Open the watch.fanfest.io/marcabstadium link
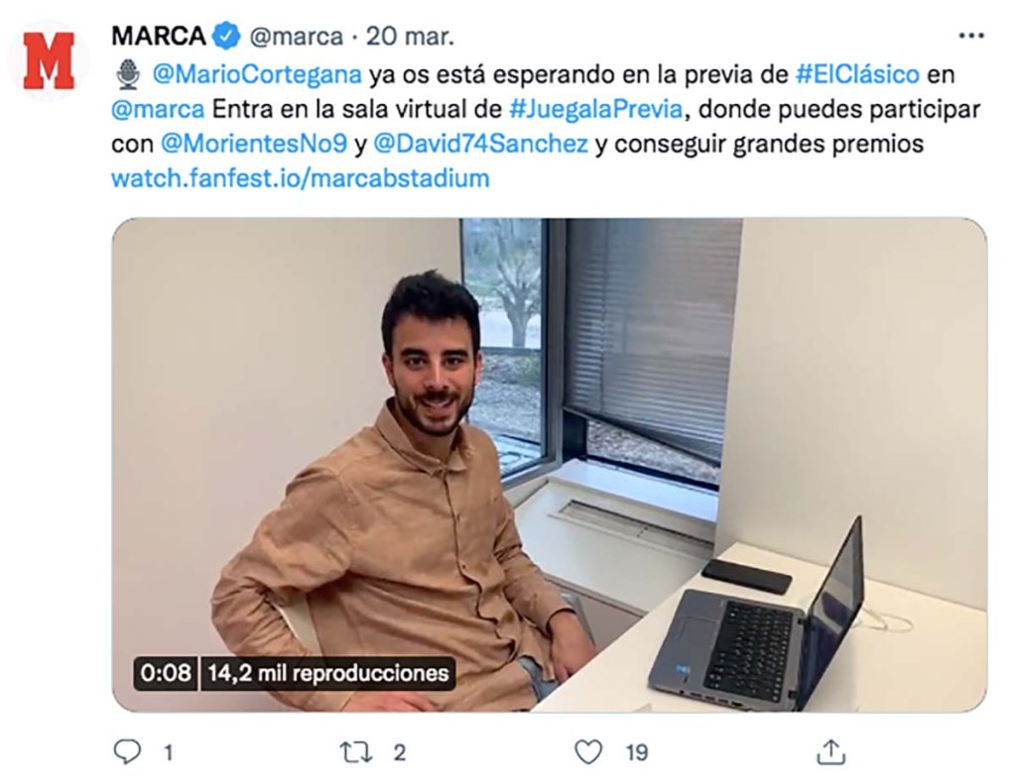 [x=300, y=178]
